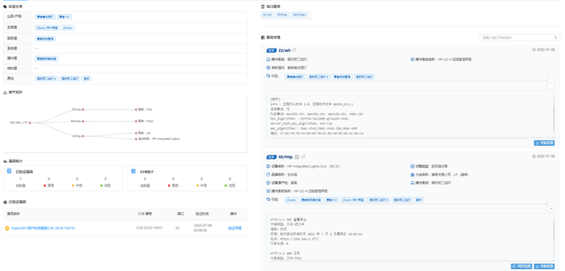Click the warning icon beside OpenSSH vulnerability
Image resolution: width=565 pixels, height=271 pixels.
click(x=7, y=228)
